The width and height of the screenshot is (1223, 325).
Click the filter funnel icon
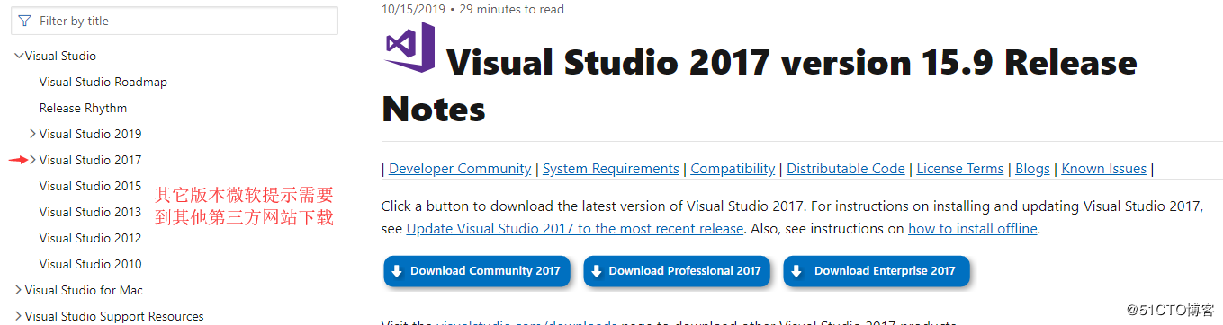(x=24, y=21)
